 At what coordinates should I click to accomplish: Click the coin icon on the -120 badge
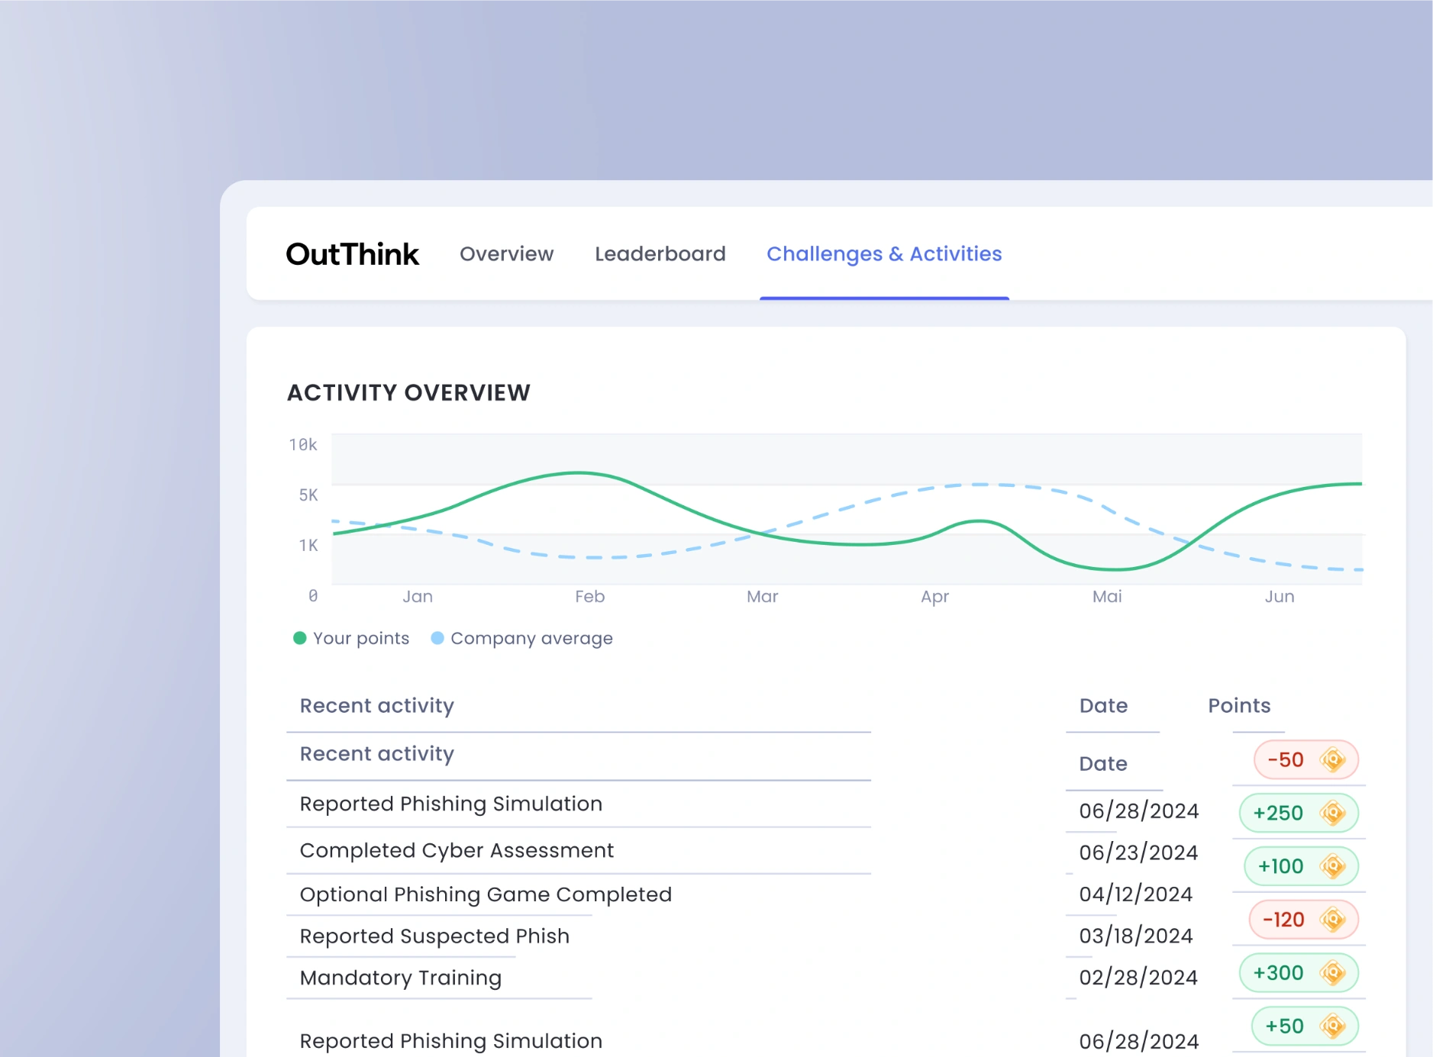pos(1335,920)
